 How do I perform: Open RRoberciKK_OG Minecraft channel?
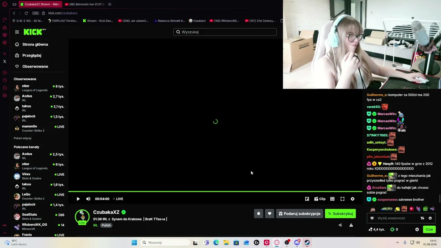[39, 227]
